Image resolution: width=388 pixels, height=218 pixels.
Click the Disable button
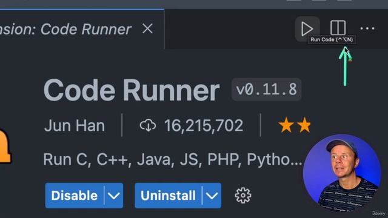tap(75, 196)
